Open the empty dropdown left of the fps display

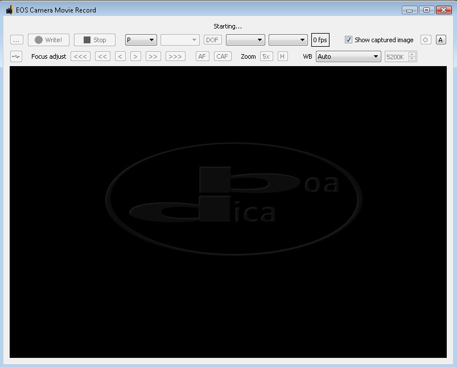point(288,40)
